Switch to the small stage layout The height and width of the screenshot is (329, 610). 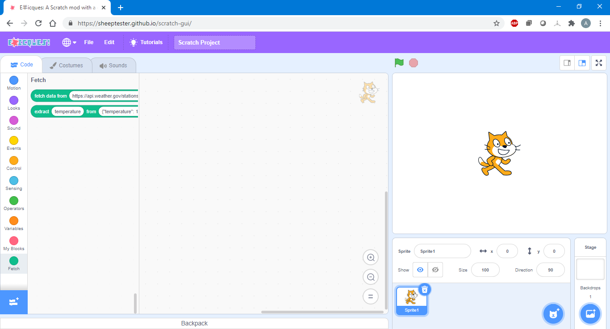(x=567, y=62)
